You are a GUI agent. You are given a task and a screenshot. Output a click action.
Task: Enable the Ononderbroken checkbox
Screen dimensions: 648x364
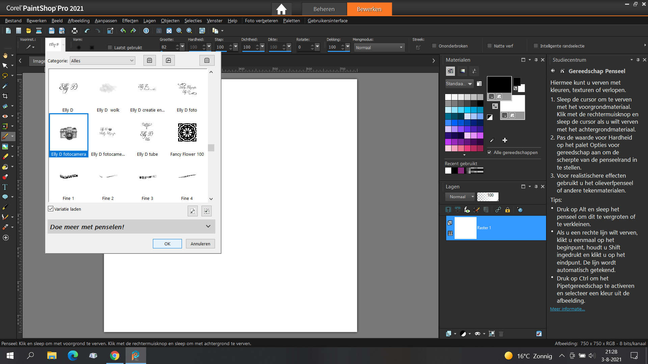434,46
